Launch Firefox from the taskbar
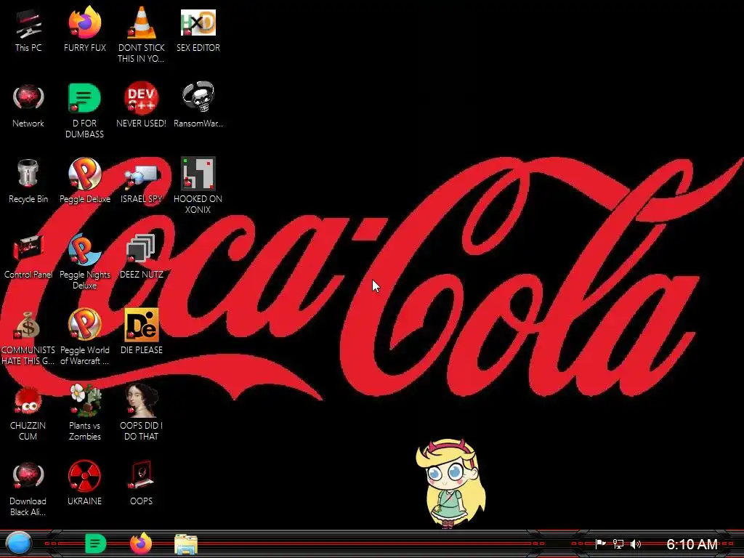 141,543
